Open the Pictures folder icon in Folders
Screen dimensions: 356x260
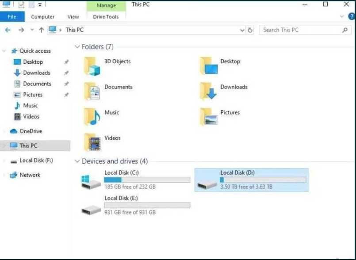point(209,117)
